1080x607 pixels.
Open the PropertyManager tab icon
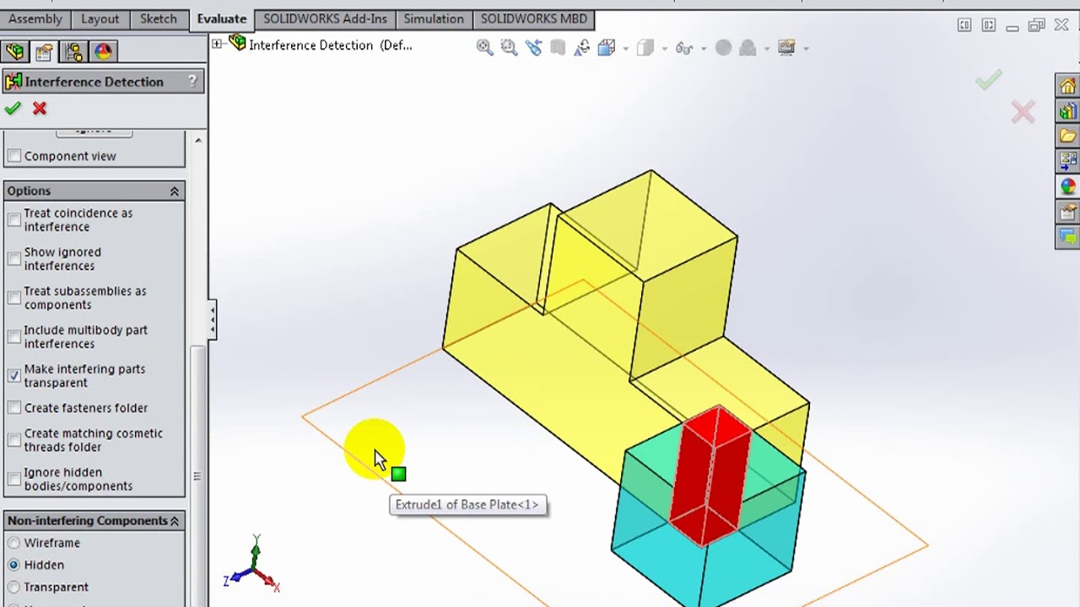pyautogui.click(x=44, y=52)
